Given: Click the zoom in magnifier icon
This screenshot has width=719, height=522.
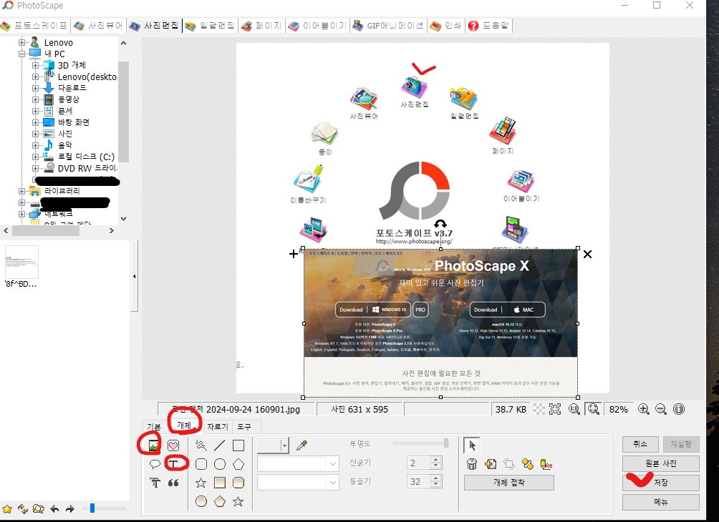Looking at the screenshot, I should [x=643, y=409].
